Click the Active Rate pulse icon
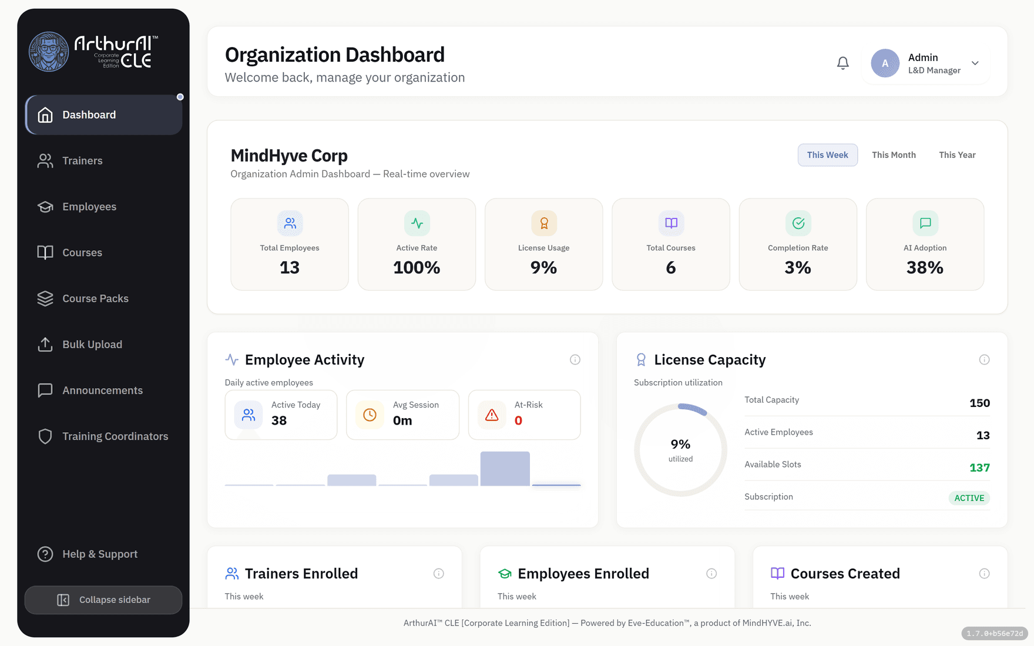 point(417,223)
